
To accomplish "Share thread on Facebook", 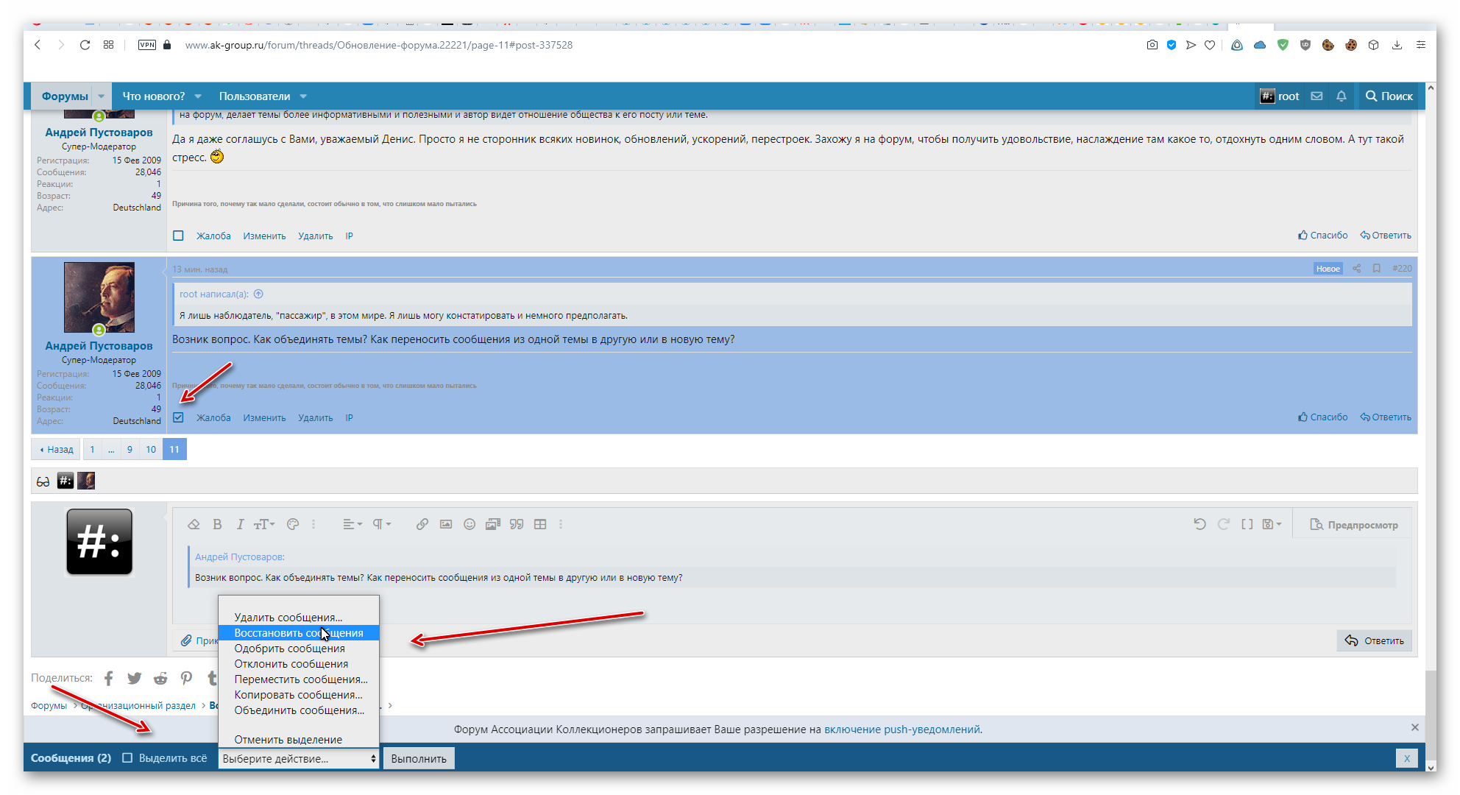I will (x=109, y=678).
